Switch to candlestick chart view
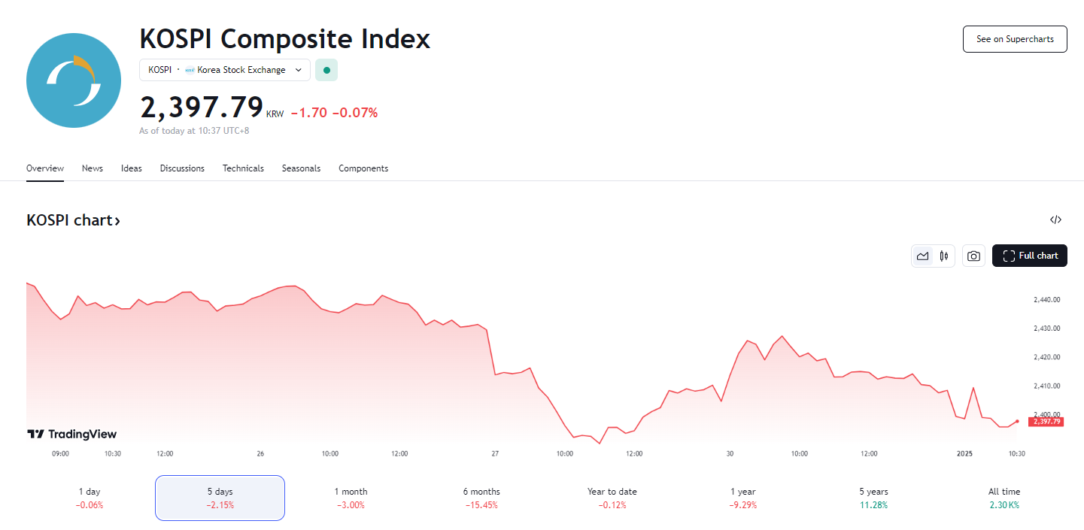The image size is (1084, 530). (944, 256)
